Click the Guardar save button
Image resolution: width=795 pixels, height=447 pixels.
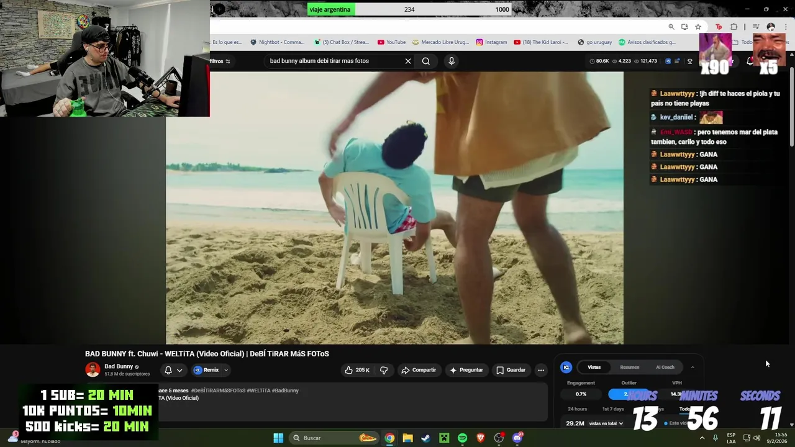[511, 370]
